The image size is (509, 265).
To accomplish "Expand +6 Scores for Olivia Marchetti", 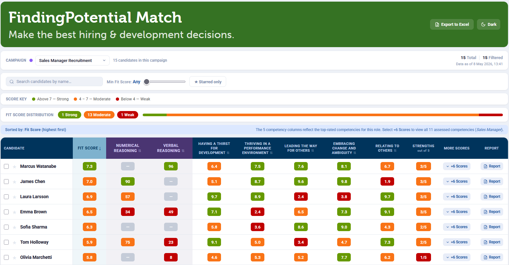I will (x=457, y=257).
